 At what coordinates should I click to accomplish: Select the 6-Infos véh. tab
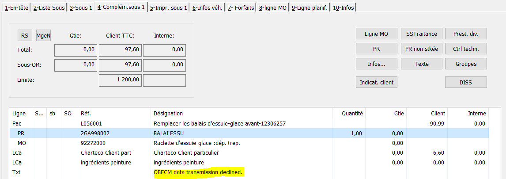point(207,8)
